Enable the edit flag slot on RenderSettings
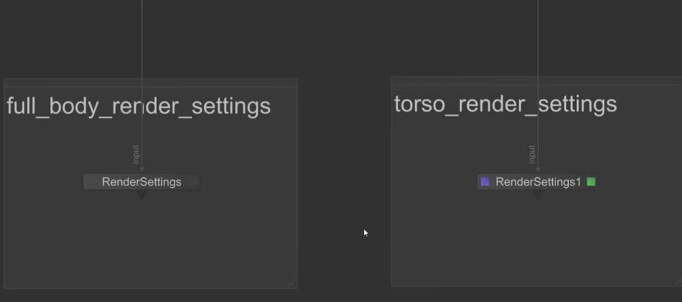Screen dimensions: 682x302 192,182
